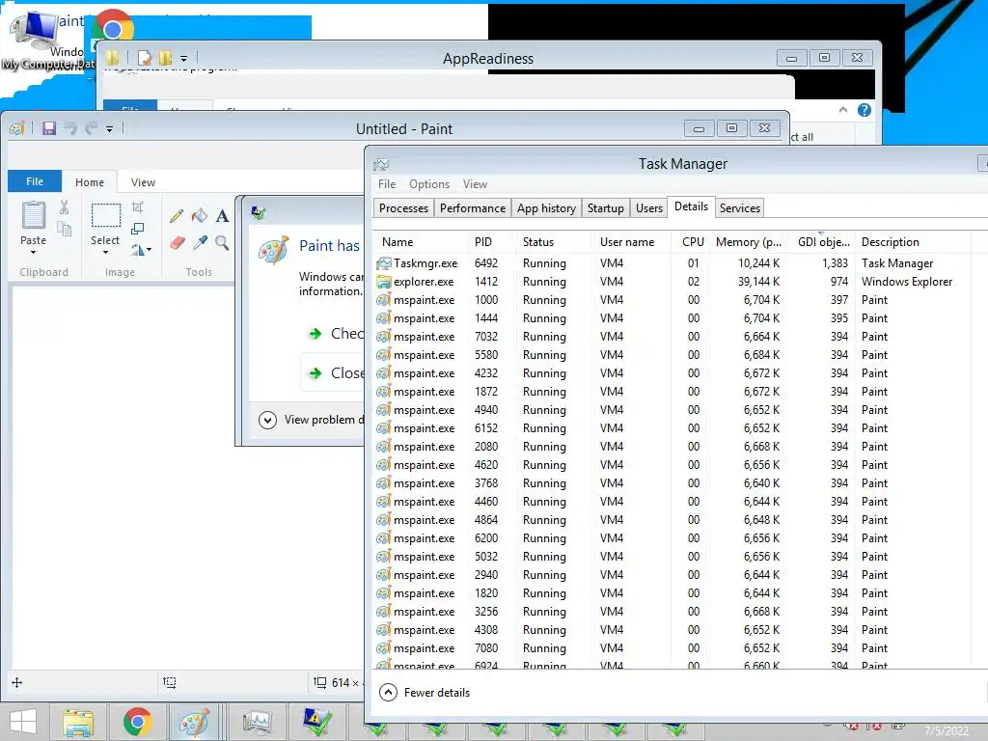This screenshot has width=988, height=741.
Task: Click the Check option in crash dialog
Action: [337, 333]
